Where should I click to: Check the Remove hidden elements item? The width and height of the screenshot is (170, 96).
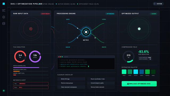pos(101,87)
